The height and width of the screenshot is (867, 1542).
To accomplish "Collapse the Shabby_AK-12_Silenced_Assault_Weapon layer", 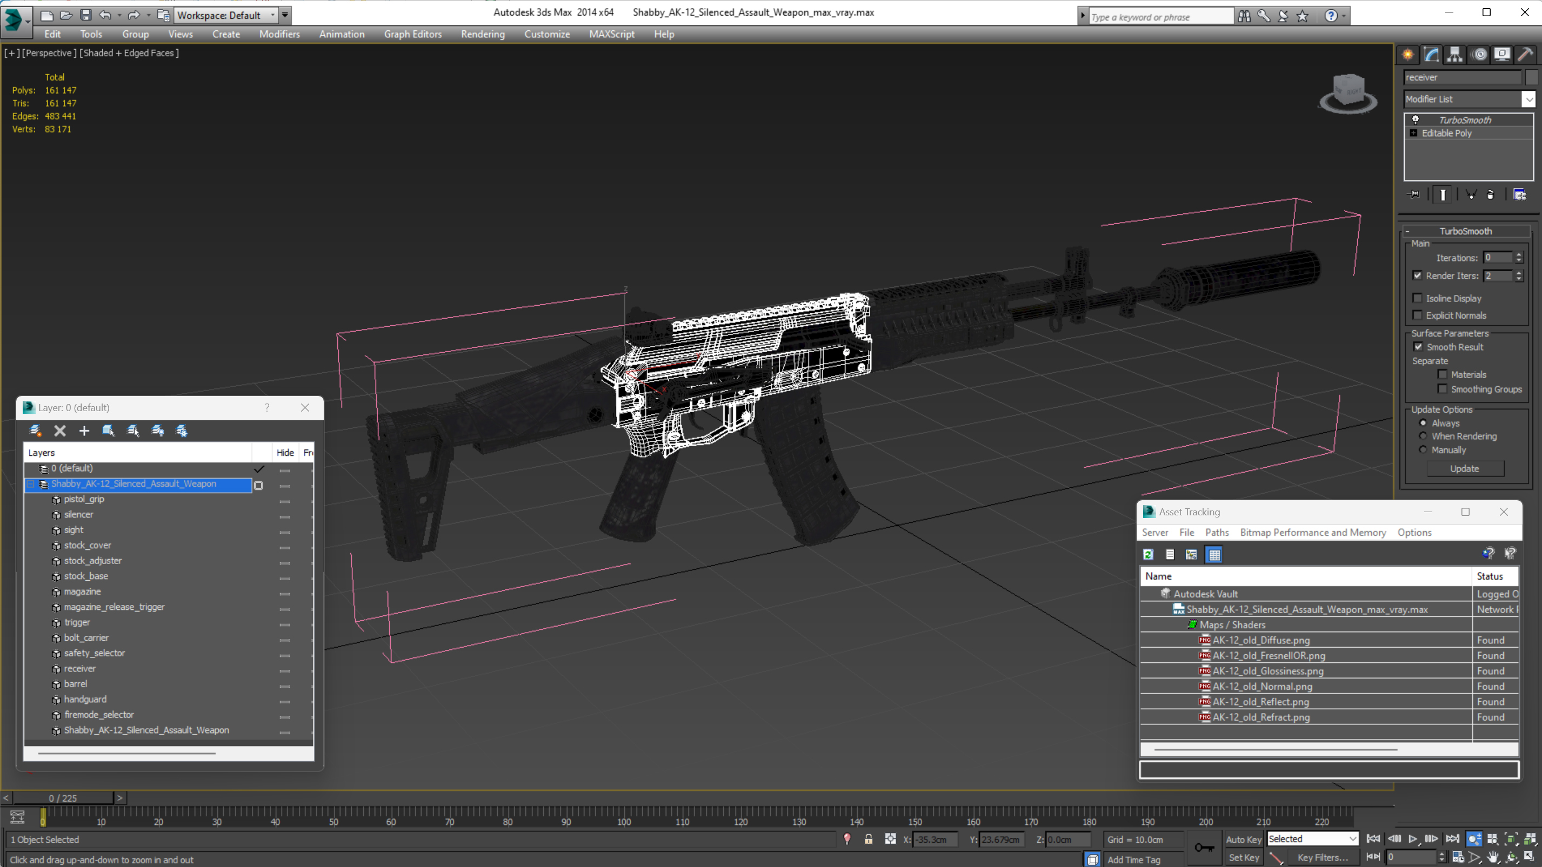I will point(30,484).
